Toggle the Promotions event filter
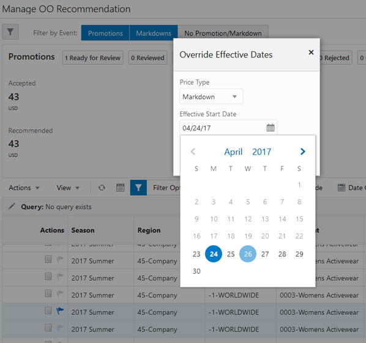 pyautogui.click(x=105, y=33)
